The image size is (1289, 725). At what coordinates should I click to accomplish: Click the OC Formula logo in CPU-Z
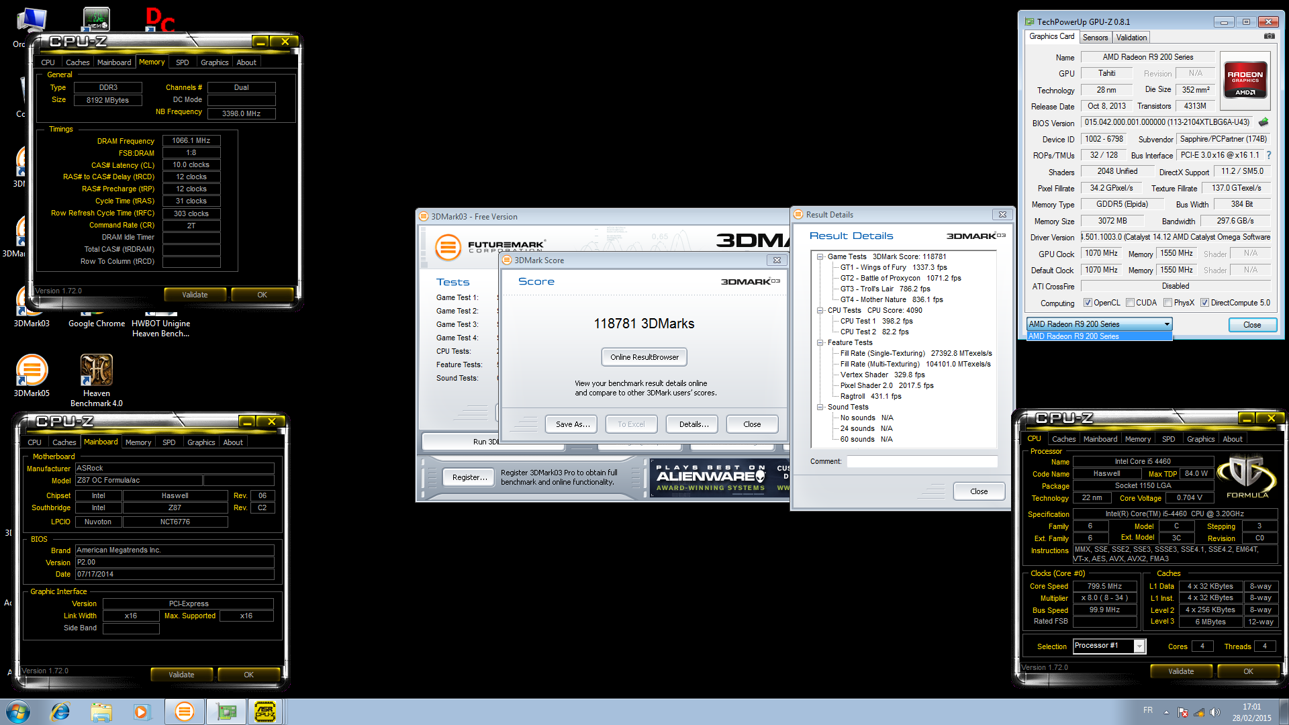coord(1247,477)
